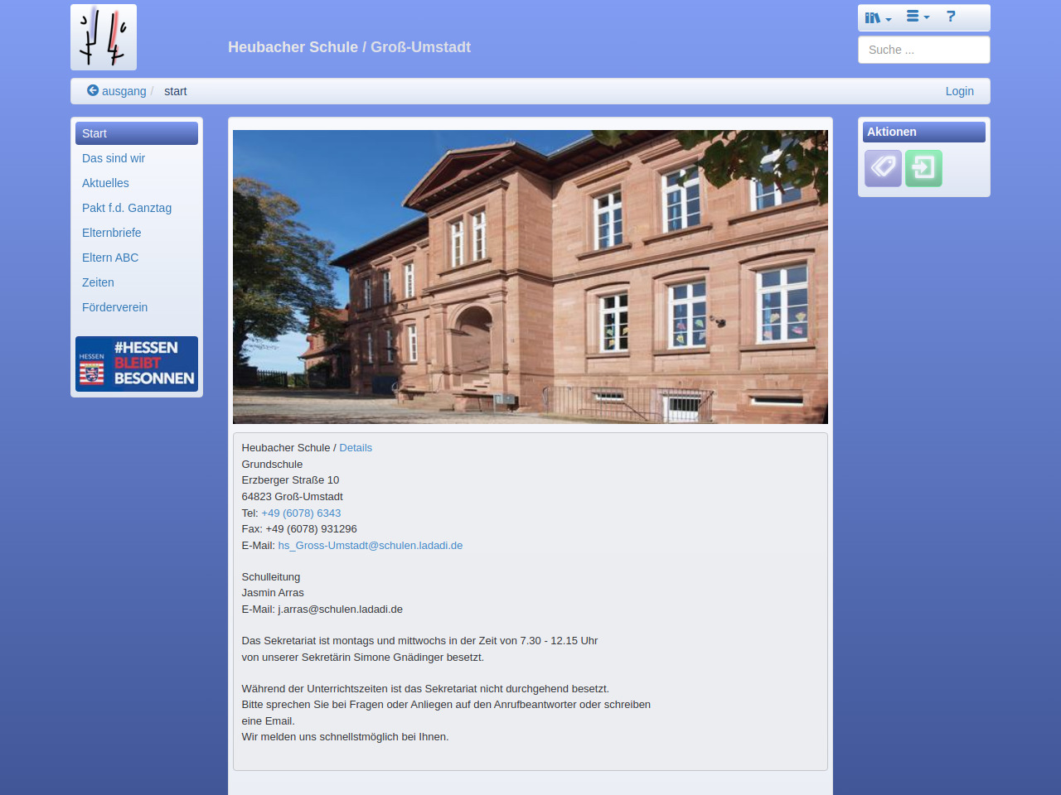Click the green login arrow icon
The width and height of the screenshot is (1061, 795).
point(923,168)
